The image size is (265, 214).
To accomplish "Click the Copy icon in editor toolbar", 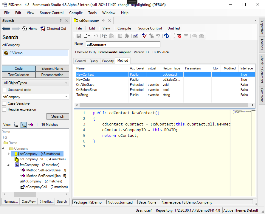I will (x=105, y=36).
